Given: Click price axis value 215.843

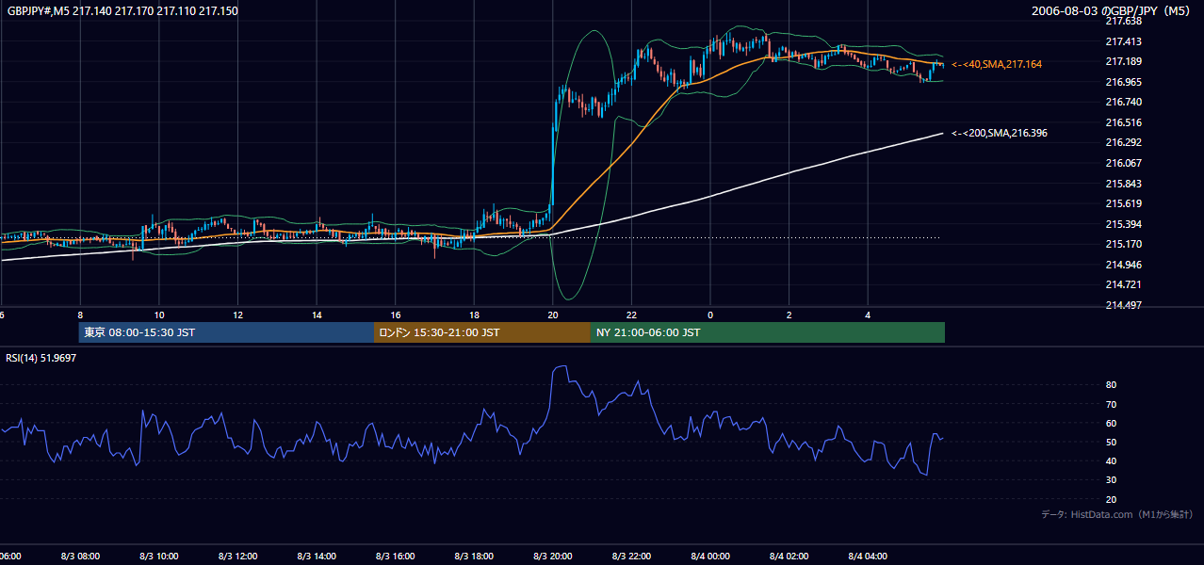Looking at the screenshot, I should pyautogui.click(x=1123, y=184).
